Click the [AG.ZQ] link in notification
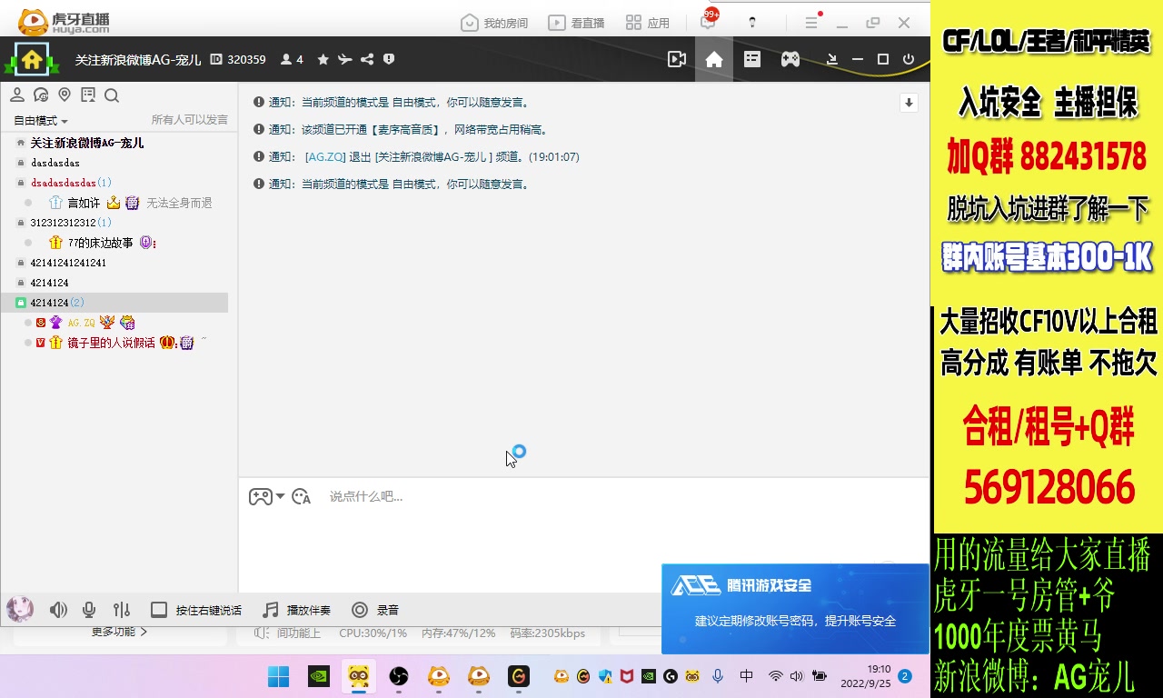Image resolution: width=1163 pixels, height=698 pixels. tap(325, 157)
